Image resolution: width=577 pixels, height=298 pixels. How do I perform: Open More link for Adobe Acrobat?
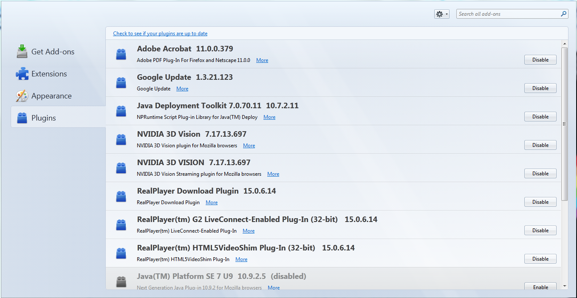(x=262, y=60)
